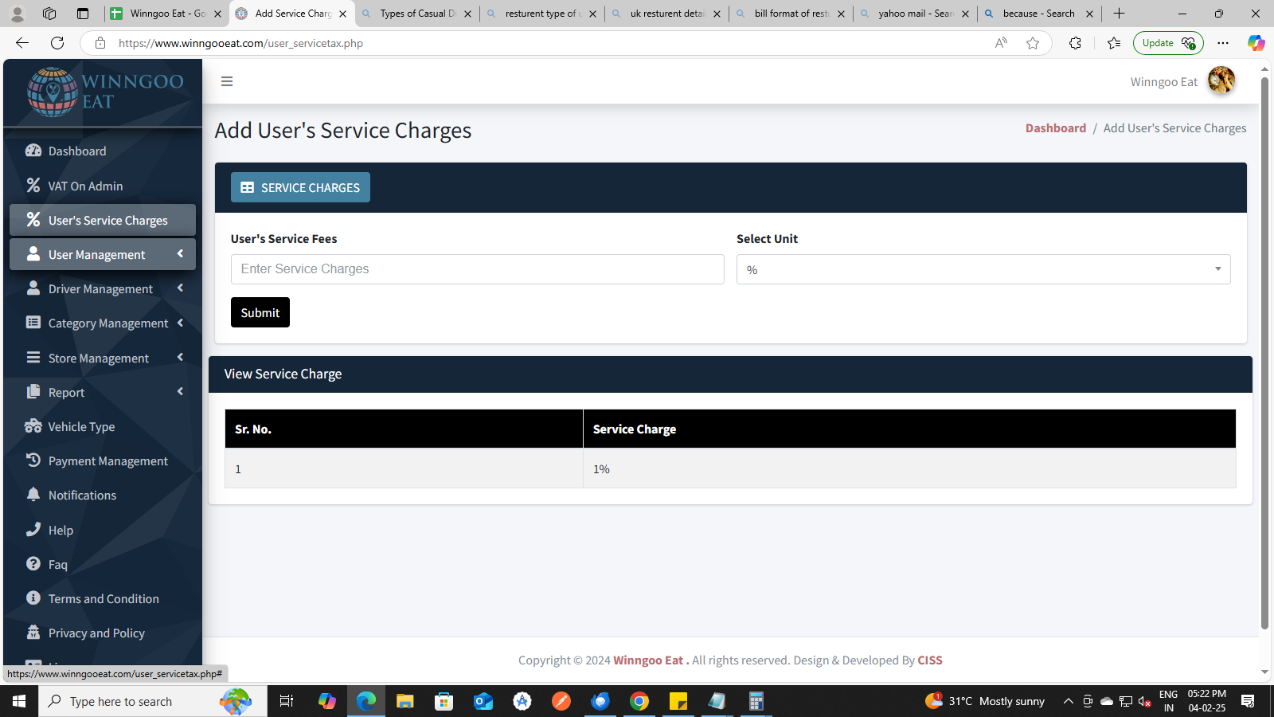Click the SERVICE CHARGES header button
Viewport: 1274px width, 717px height.
300,187
